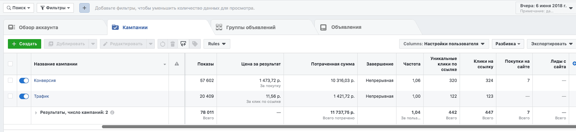
Task: Open the Фильтры dropdown
Action: [55, 8]
